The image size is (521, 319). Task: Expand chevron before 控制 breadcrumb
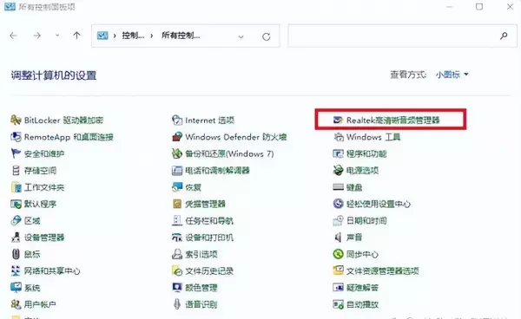click(115, 36)
